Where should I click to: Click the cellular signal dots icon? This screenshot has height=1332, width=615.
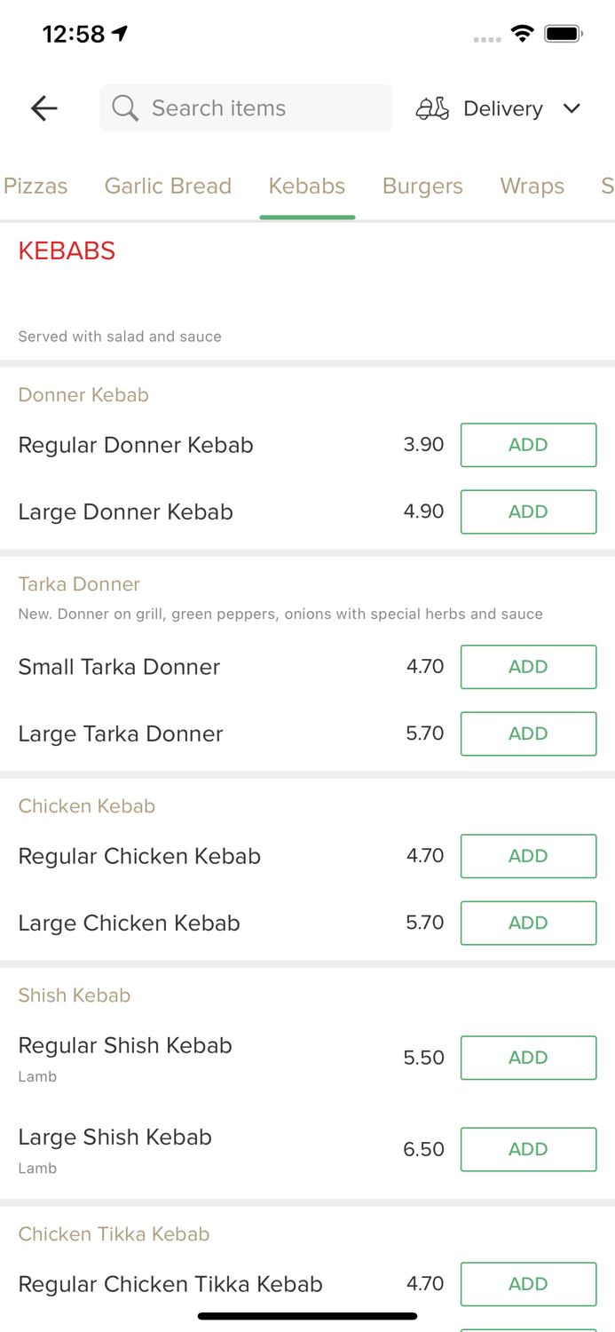point(487,40)
